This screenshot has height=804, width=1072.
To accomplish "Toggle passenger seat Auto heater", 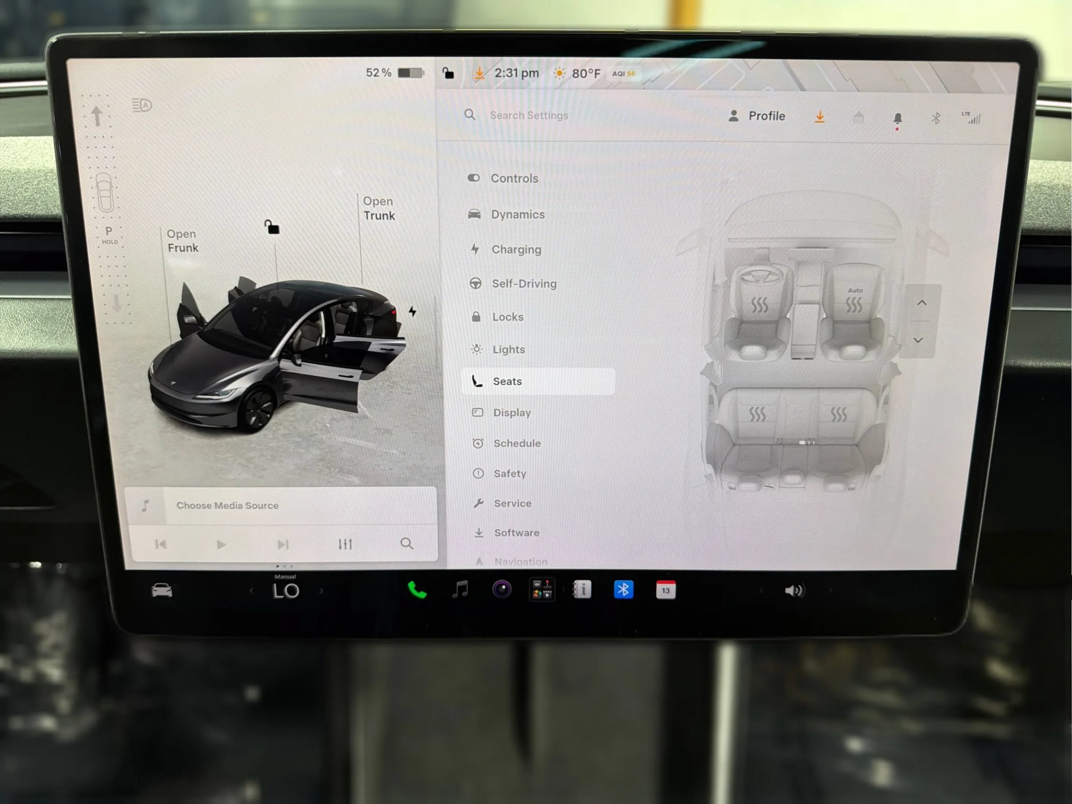I will [x=854, y=301].
